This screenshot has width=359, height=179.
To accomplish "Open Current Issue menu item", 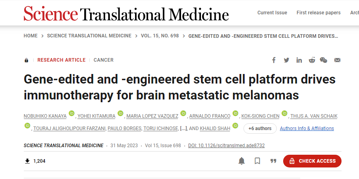I will pos(272,13).
